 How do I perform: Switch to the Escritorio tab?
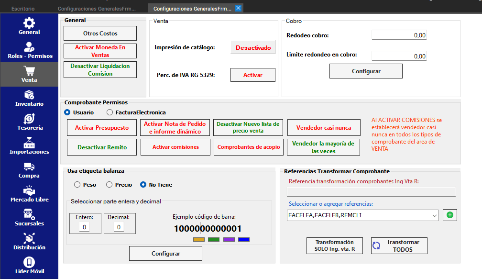coord(22,9)
